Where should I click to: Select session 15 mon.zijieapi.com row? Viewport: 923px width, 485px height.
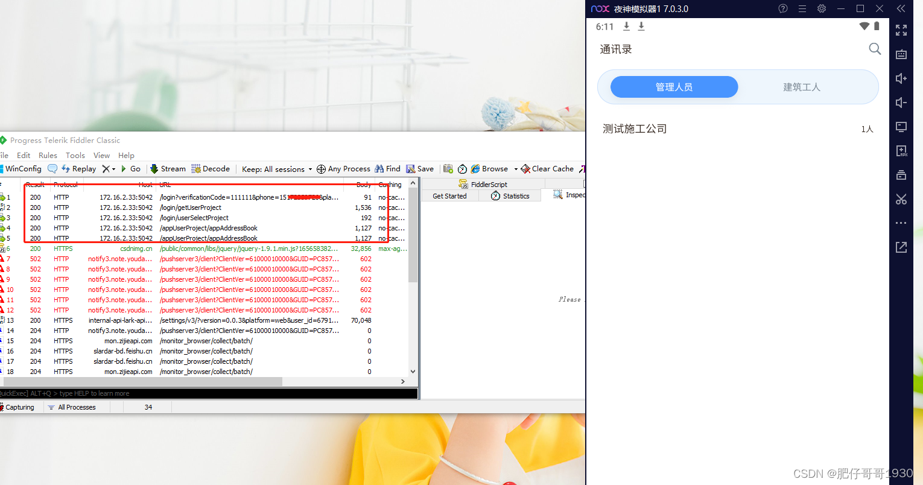[x=204, y=341]
